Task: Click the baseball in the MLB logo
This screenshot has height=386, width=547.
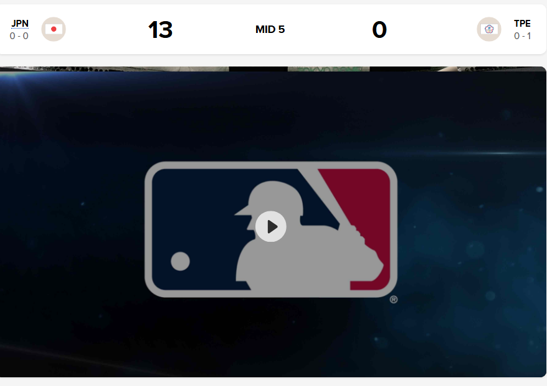Action: coord(180,261)
